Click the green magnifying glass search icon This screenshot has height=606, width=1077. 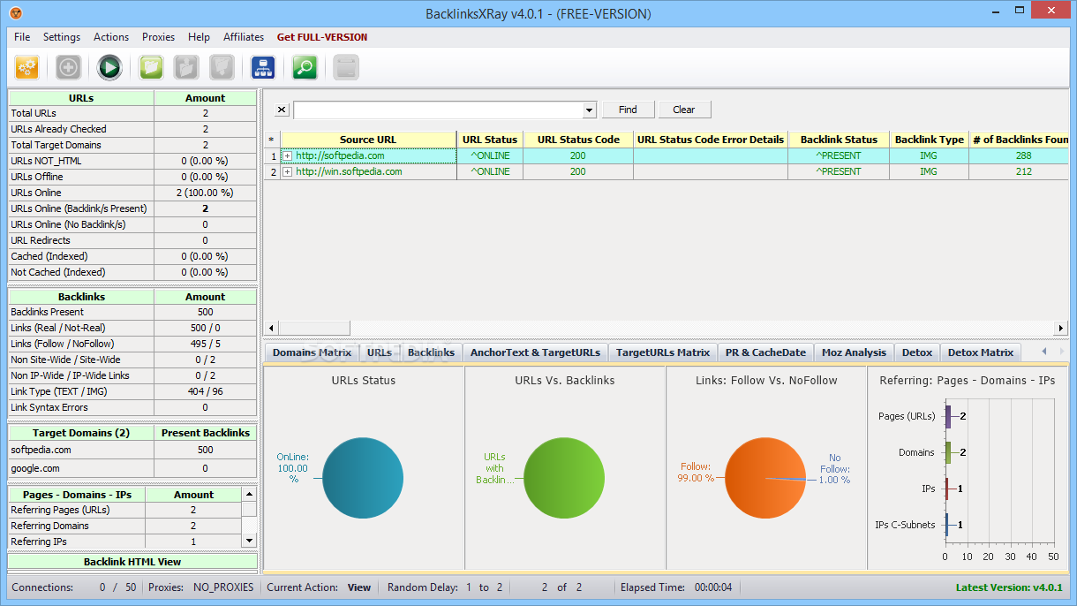click(305, 67)
